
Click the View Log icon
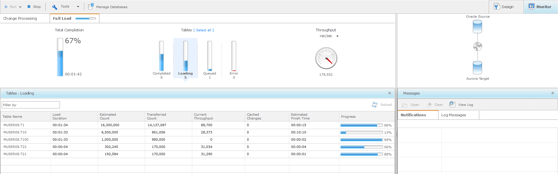click(x=452, y=104)
